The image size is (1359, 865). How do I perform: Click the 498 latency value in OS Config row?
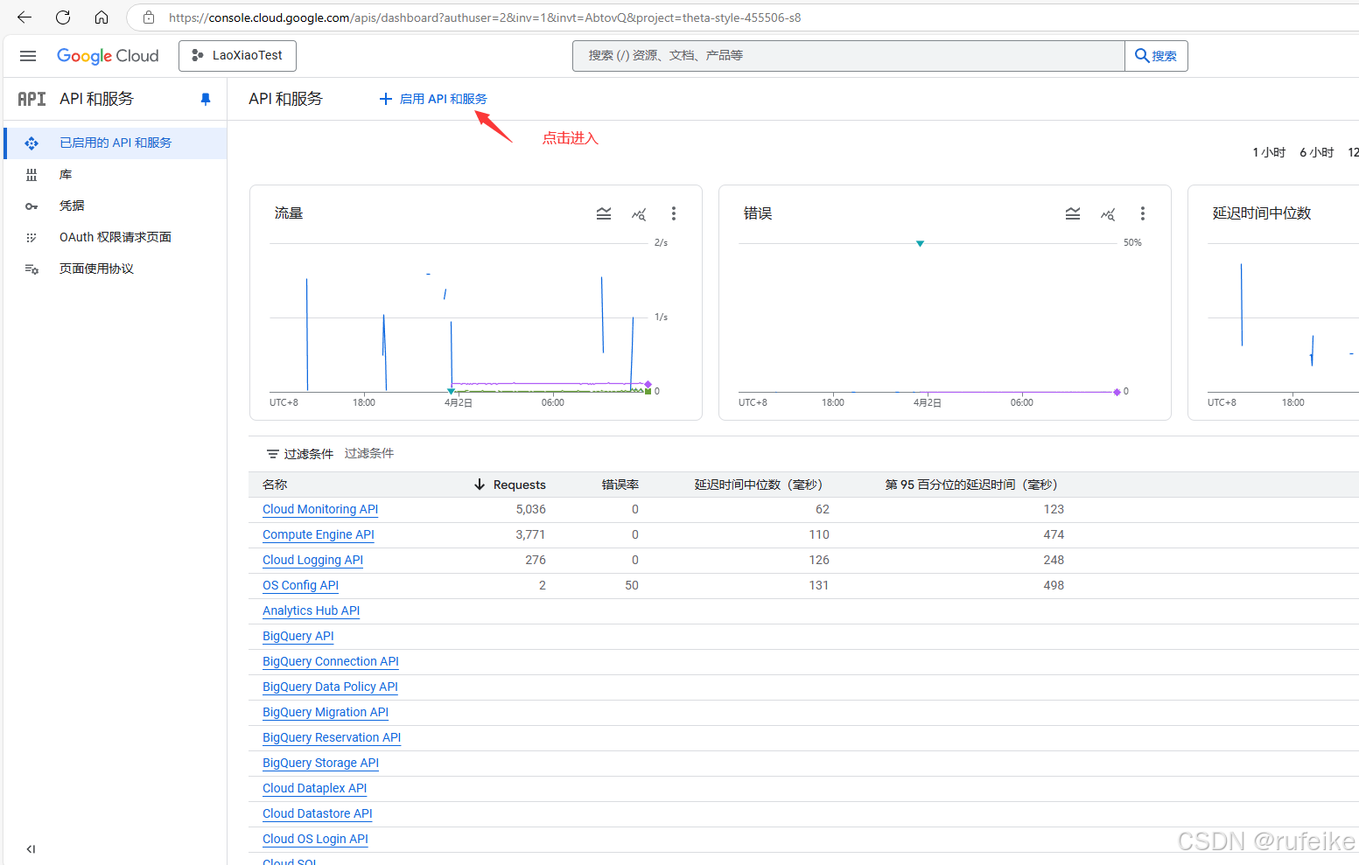(x=1054, y=585)
